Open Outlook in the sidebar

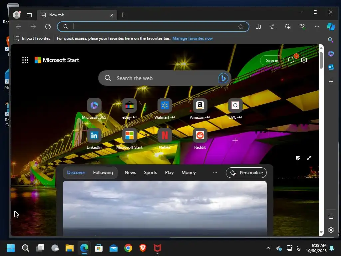click(x=331, y=67)
